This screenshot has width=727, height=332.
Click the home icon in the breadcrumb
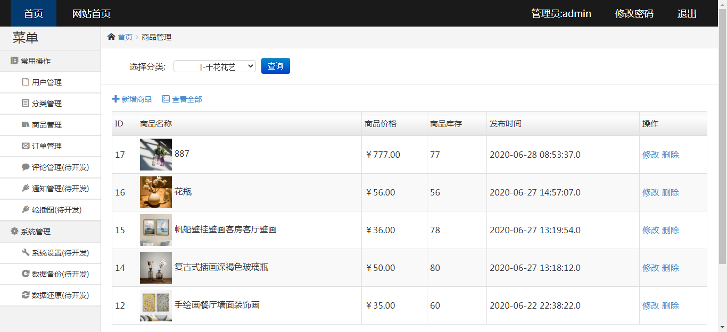pyautogui.click(x=111, y=37)
